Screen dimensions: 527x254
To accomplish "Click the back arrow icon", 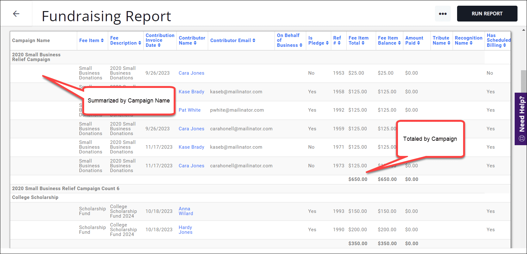I will coord(16,14).
